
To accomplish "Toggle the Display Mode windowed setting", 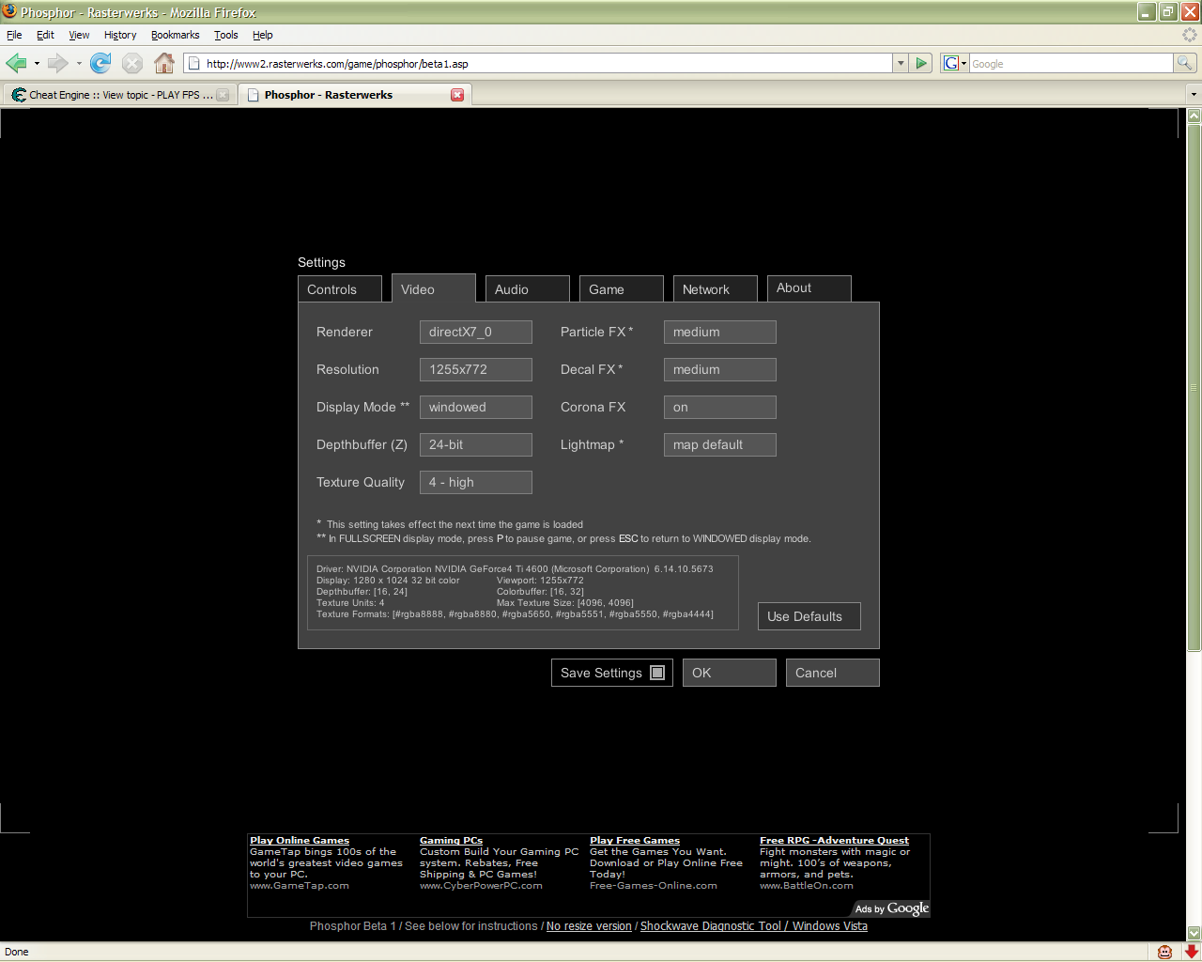I will pyautogui.click(x=475, y=407).
